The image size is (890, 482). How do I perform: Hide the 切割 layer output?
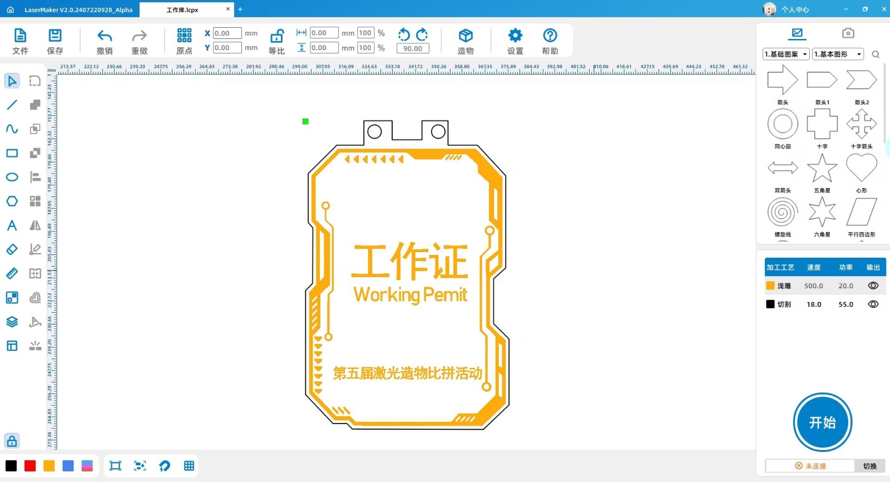[x=873, y=304]
